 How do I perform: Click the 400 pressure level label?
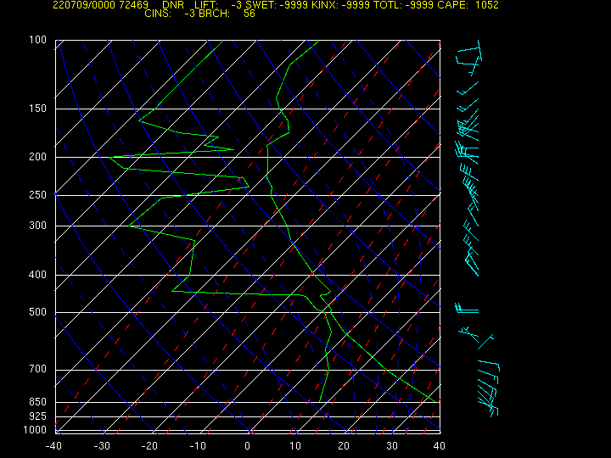38,275
